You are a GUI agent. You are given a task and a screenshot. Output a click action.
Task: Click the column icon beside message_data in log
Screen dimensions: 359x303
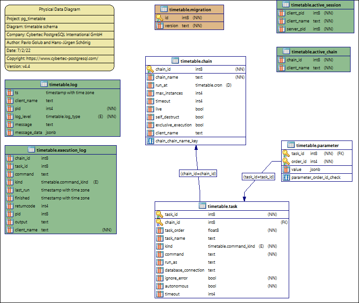9,133
